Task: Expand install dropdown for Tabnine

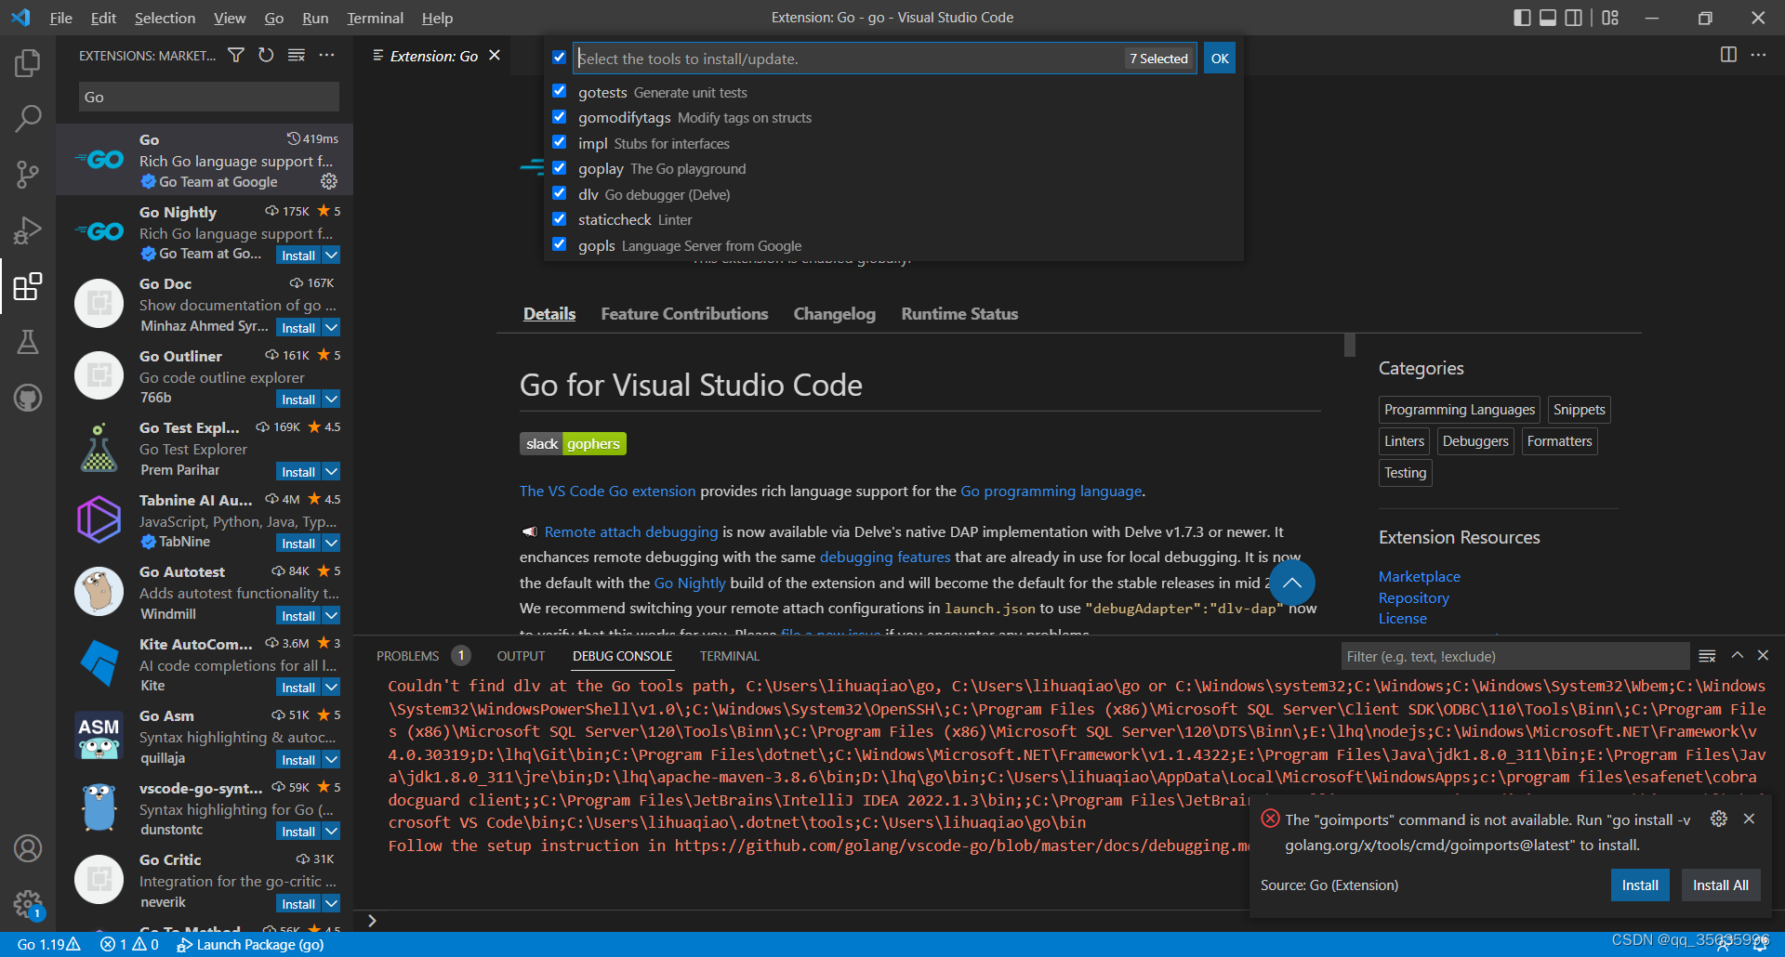Action: pyautogui.click(x=332, y=543)
